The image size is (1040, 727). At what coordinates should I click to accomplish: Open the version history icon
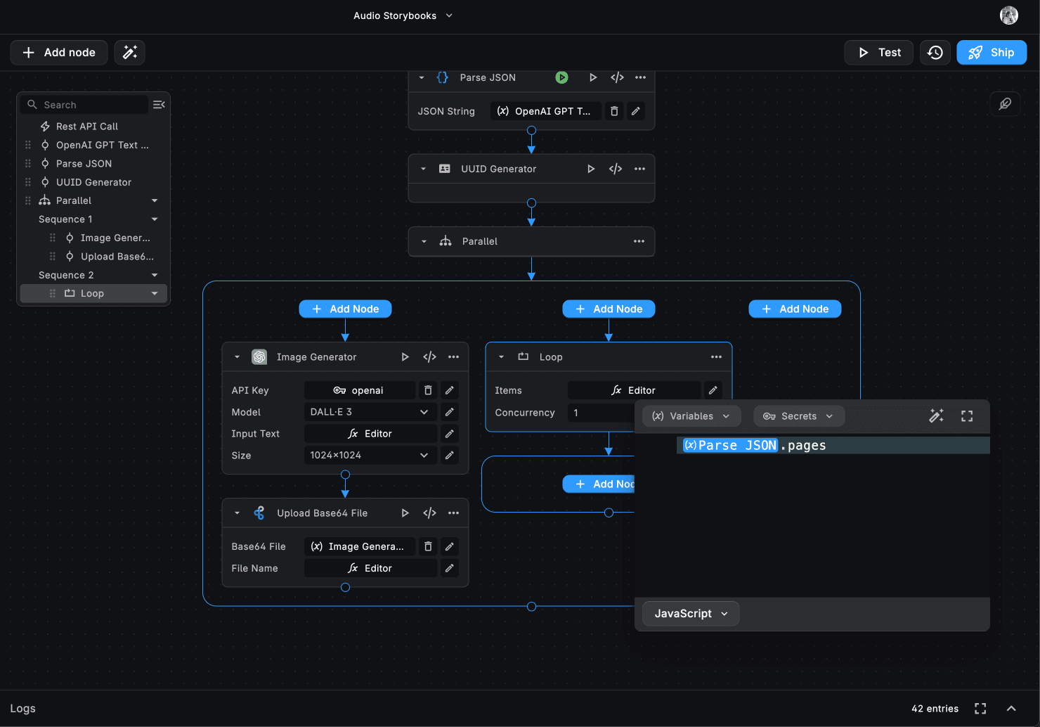coord(935,53)
